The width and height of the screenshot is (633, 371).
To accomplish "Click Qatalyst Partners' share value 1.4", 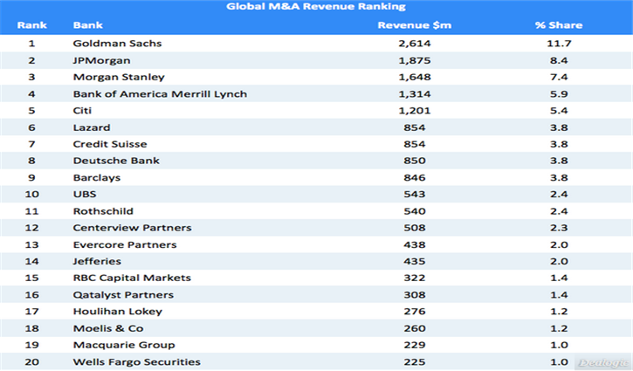I will (x=559, y=295).
